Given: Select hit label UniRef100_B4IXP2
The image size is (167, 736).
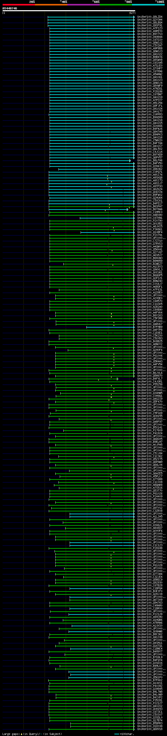Looking at the screenshot, I should (150, 697).
